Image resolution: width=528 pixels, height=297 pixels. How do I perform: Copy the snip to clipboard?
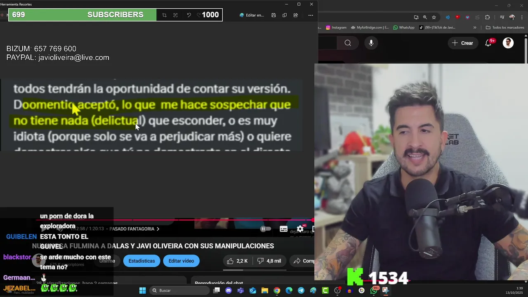(x=285, y=15)
